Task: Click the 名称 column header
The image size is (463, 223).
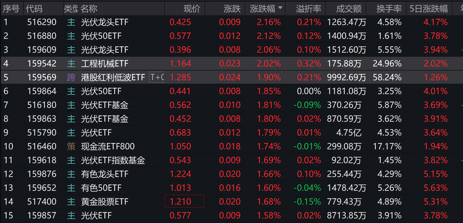Action: coord(89,9)
